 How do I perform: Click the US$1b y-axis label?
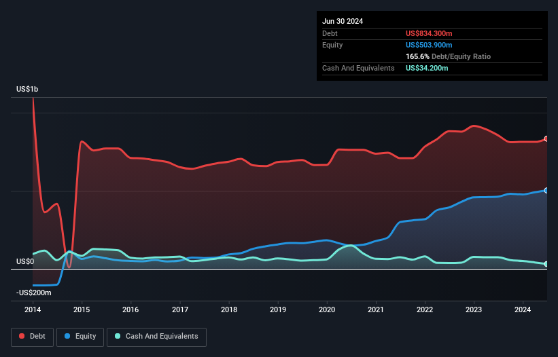pos(27,89)
